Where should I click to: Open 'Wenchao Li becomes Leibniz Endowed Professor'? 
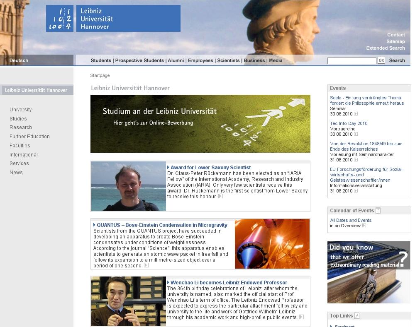[x=229, y=282]
